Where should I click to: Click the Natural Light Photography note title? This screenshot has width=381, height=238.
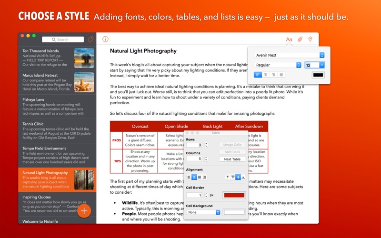click(143, 51)
